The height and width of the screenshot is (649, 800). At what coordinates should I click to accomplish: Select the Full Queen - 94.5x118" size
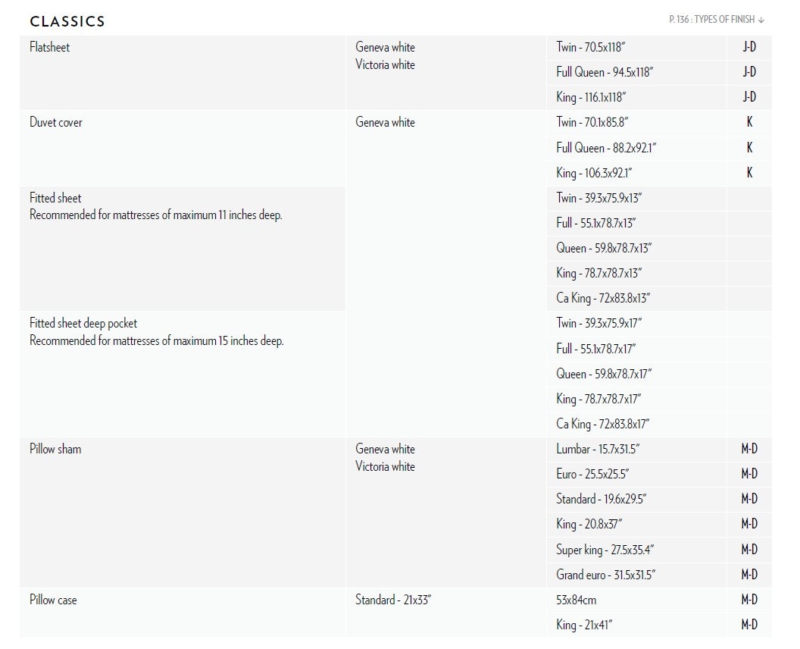605,72
